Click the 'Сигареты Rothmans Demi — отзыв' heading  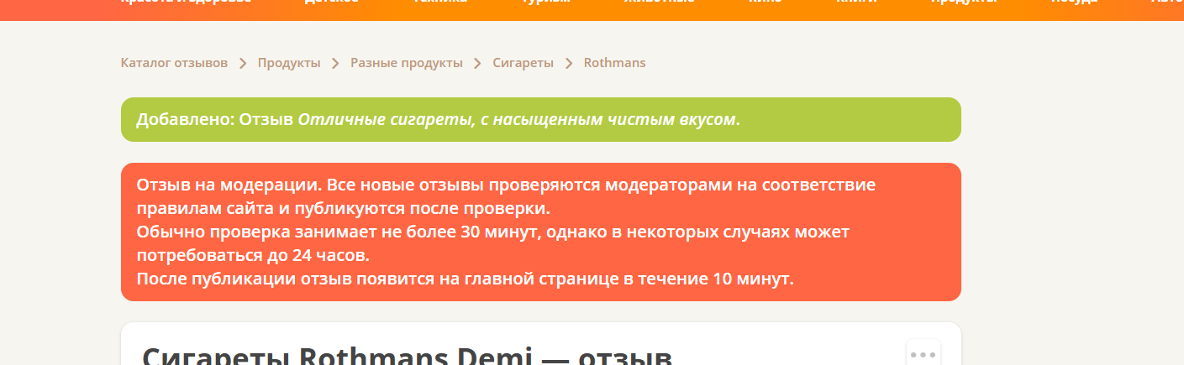[x=407, y=356]
